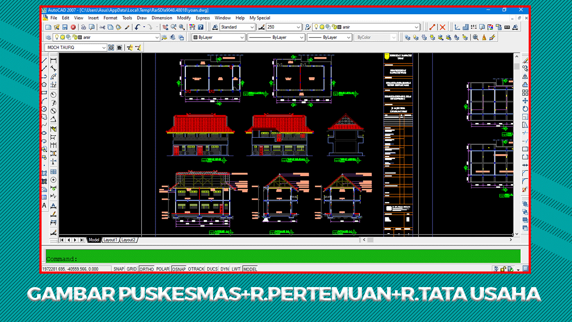Screen dimensions: 572x322
Task: Click the Save (floppy disk) icon
Action: 65,27
